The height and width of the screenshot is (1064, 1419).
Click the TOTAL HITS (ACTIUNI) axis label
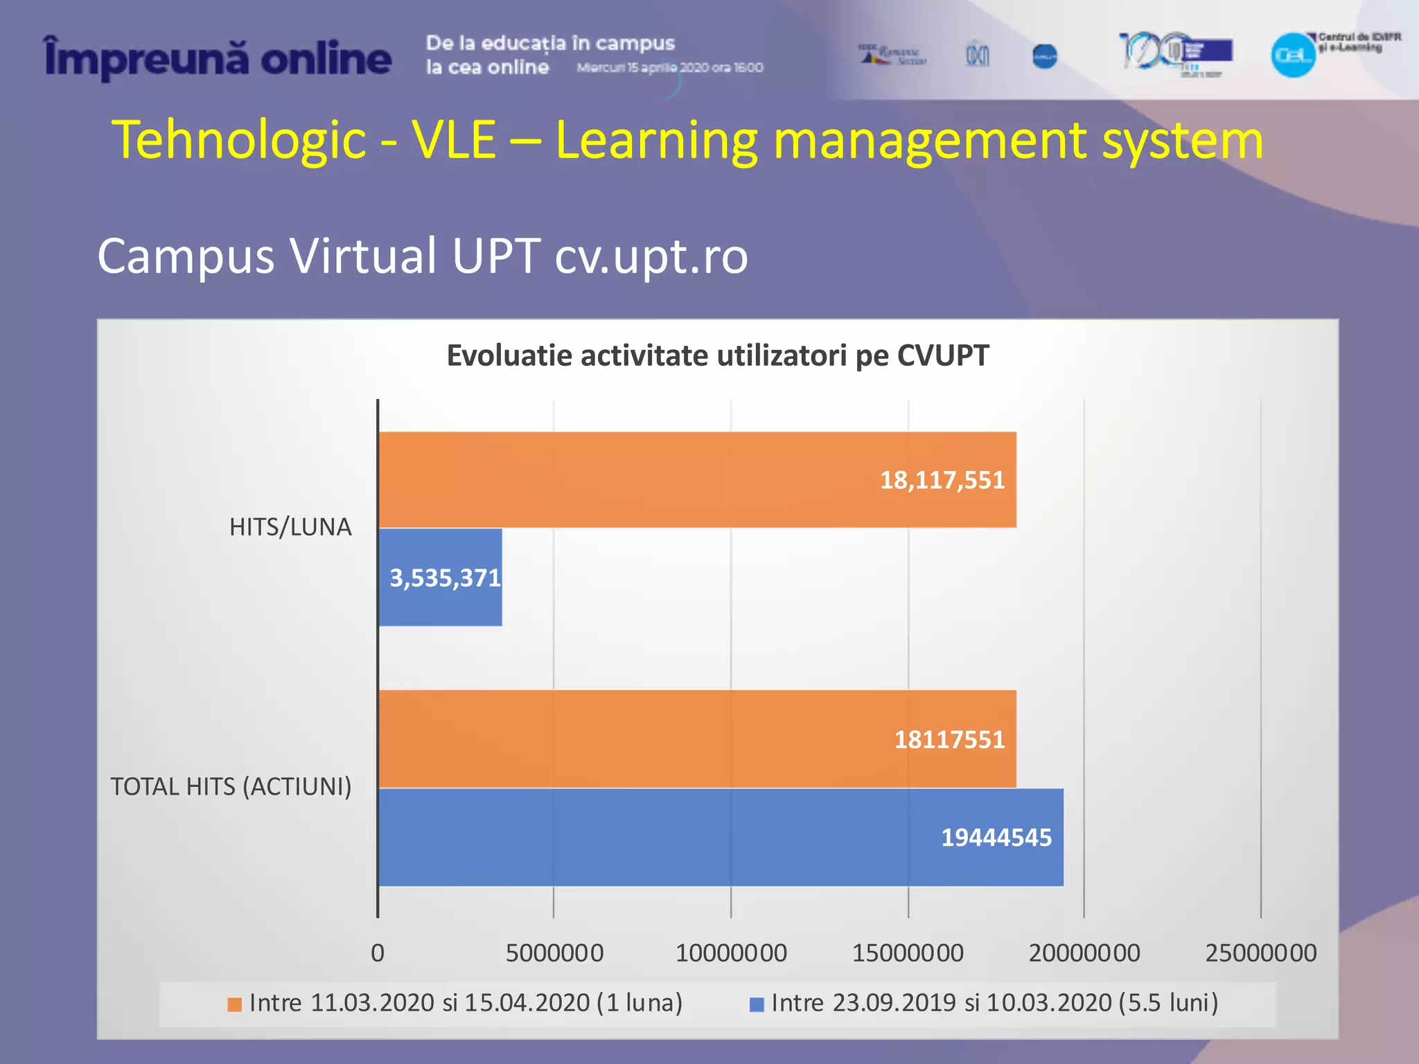click(231, 787)
